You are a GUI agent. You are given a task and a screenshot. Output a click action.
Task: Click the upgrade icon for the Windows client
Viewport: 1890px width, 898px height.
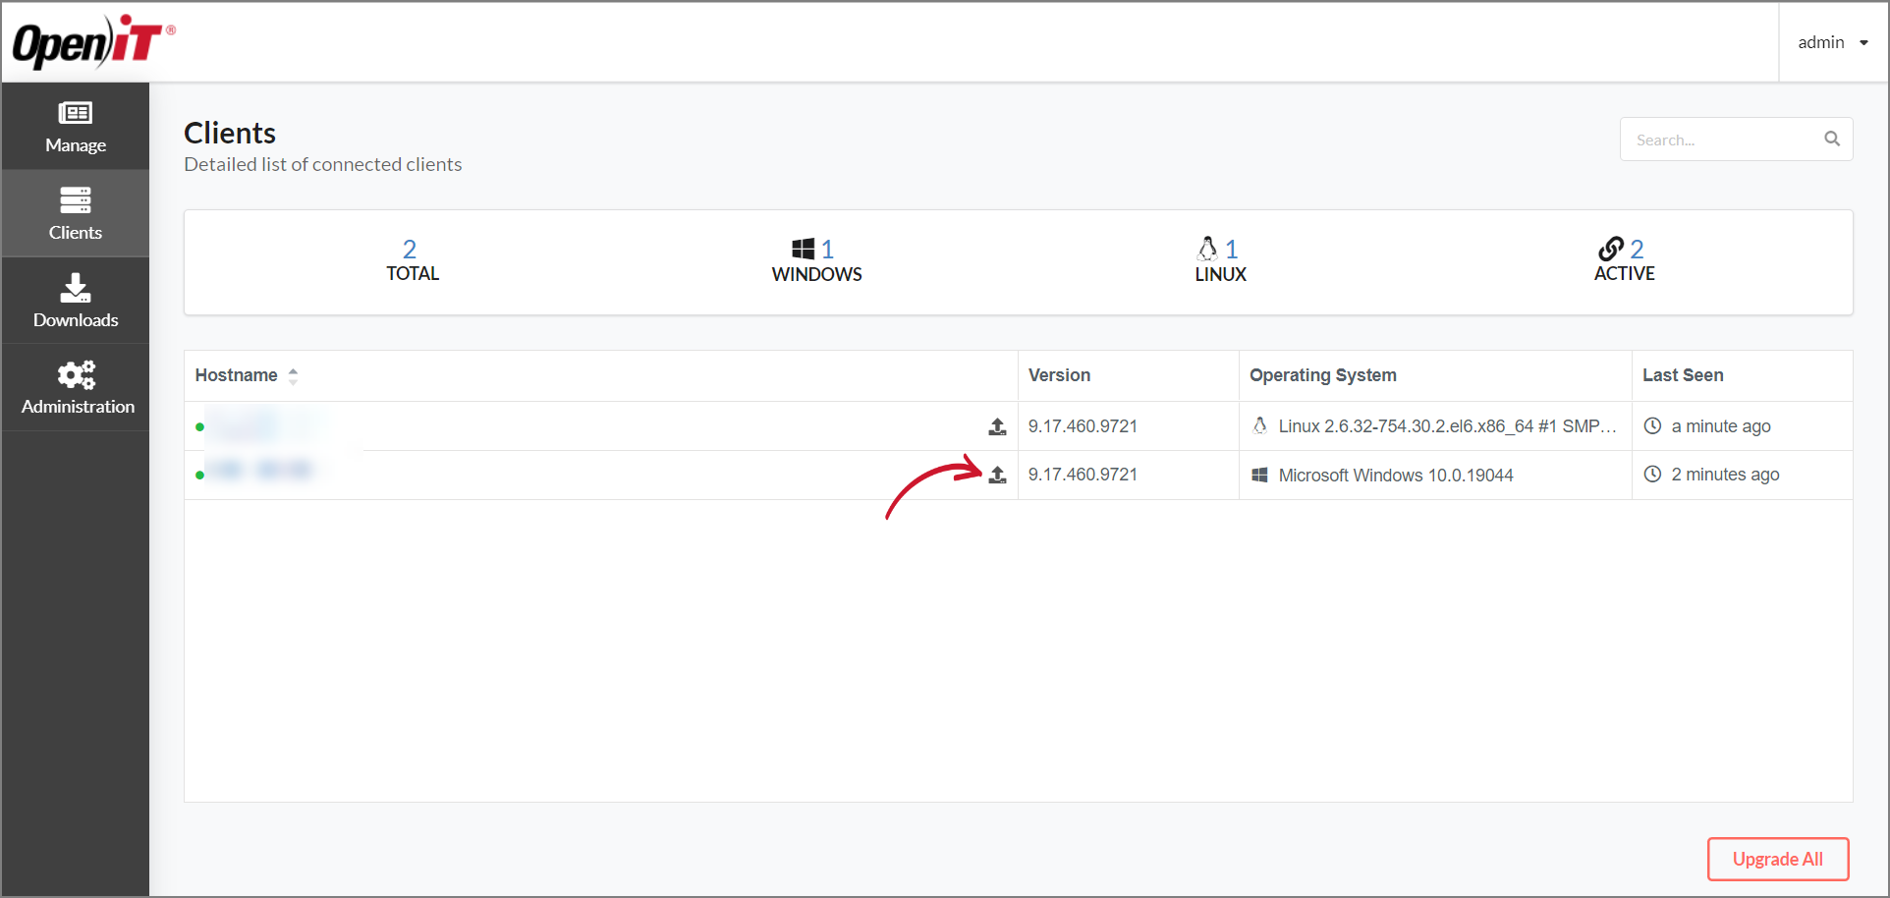point(998,475)
